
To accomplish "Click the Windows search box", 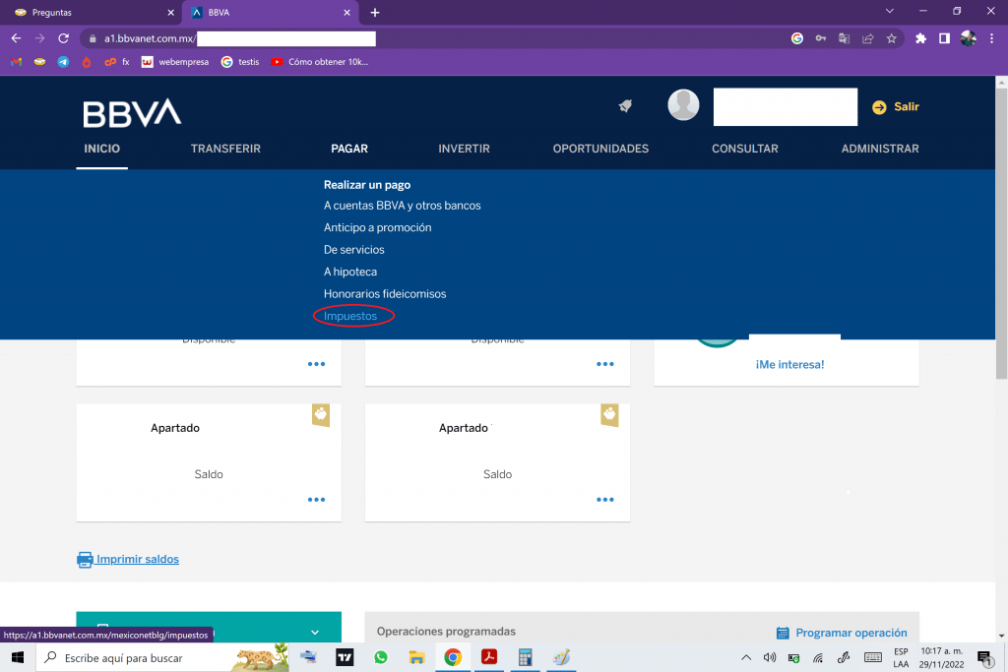I will tap(164, 658).
